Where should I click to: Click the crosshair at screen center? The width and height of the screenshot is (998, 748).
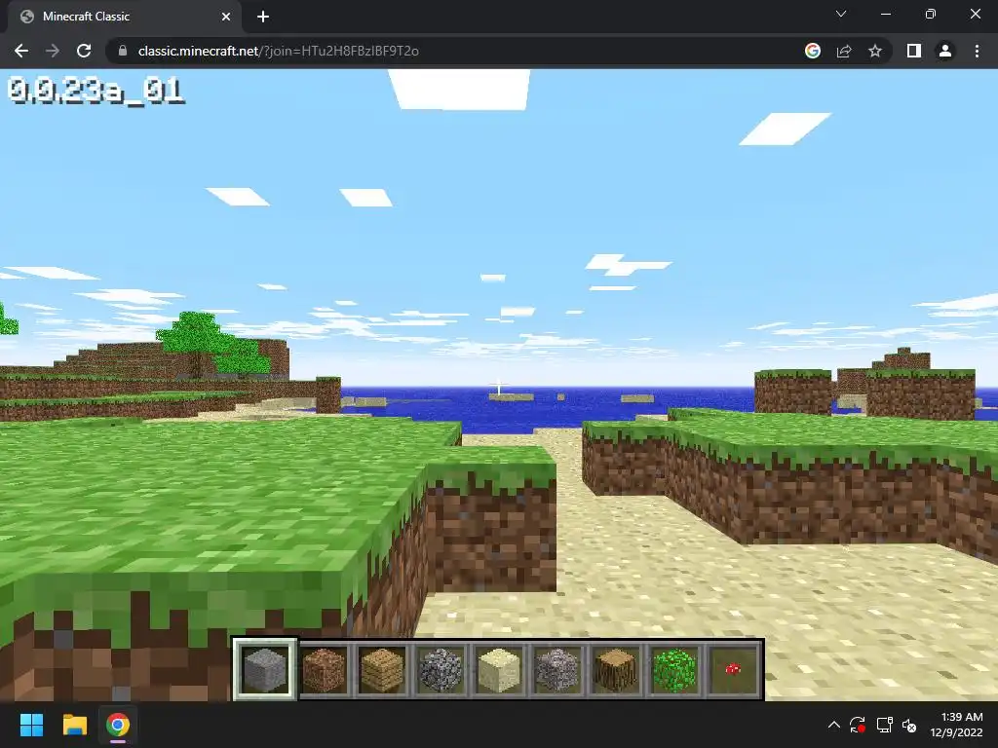499,387
